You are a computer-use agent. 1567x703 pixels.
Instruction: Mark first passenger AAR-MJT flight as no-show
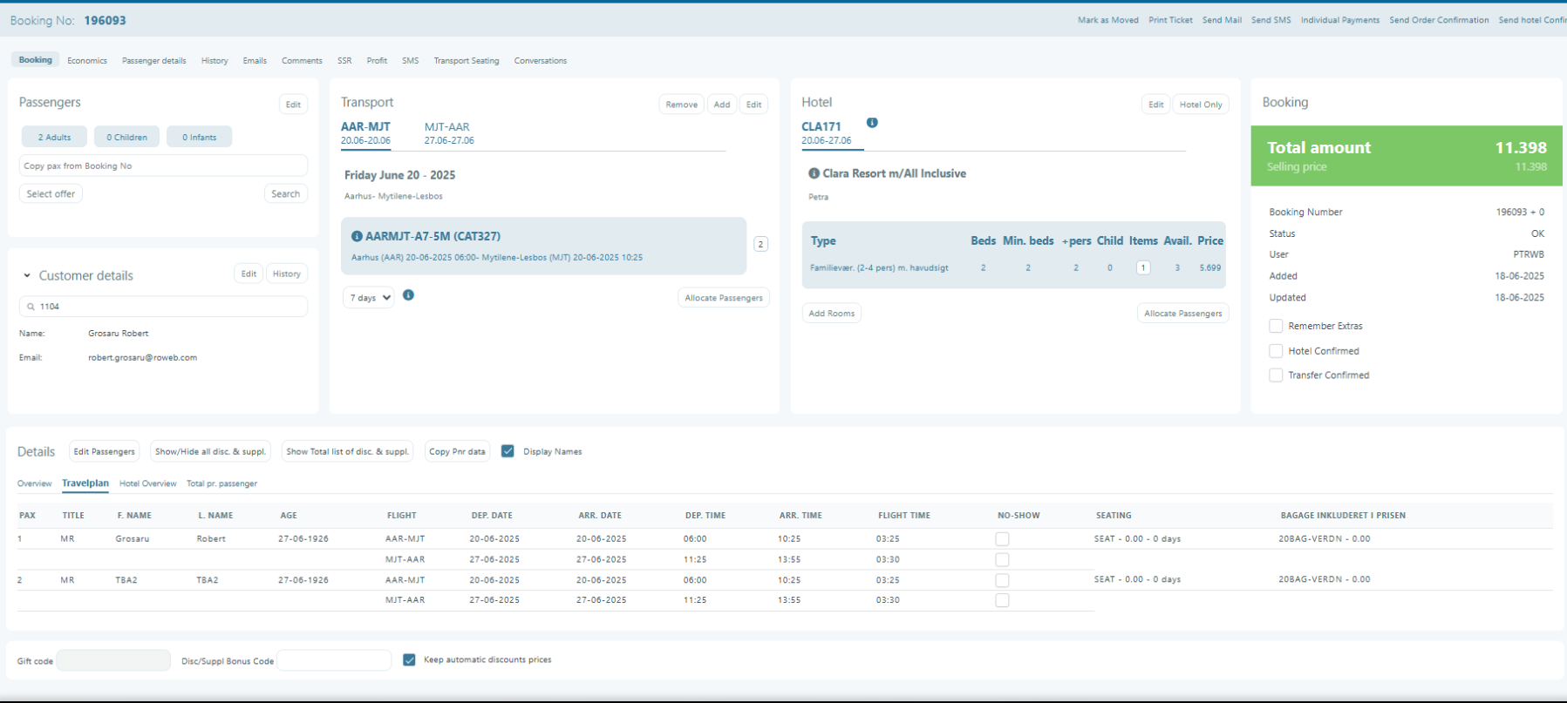coord(1002,539)
